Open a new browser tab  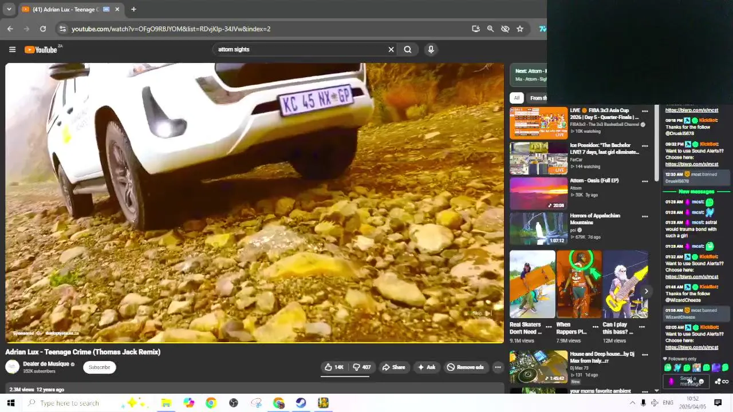133,9
